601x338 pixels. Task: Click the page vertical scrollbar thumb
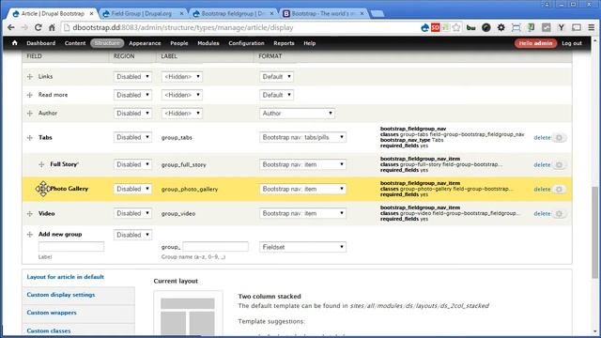point(594,232)
